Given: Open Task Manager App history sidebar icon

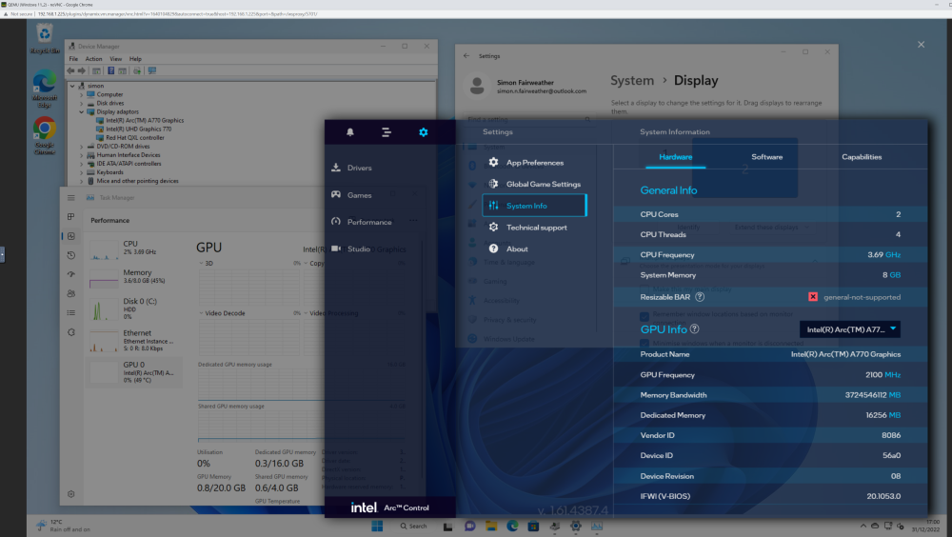Looking at the screenshot, I should click(x=71, y=255).
